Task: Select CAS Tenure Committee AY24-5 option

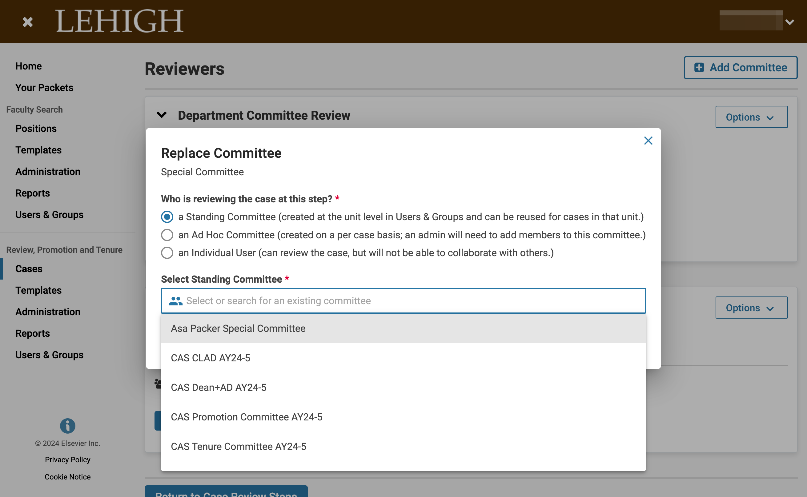Action: click(403, 447)
